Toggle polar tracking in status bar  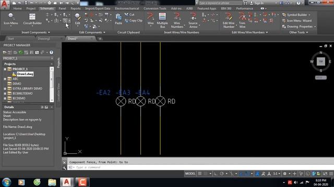coord(221,173)
